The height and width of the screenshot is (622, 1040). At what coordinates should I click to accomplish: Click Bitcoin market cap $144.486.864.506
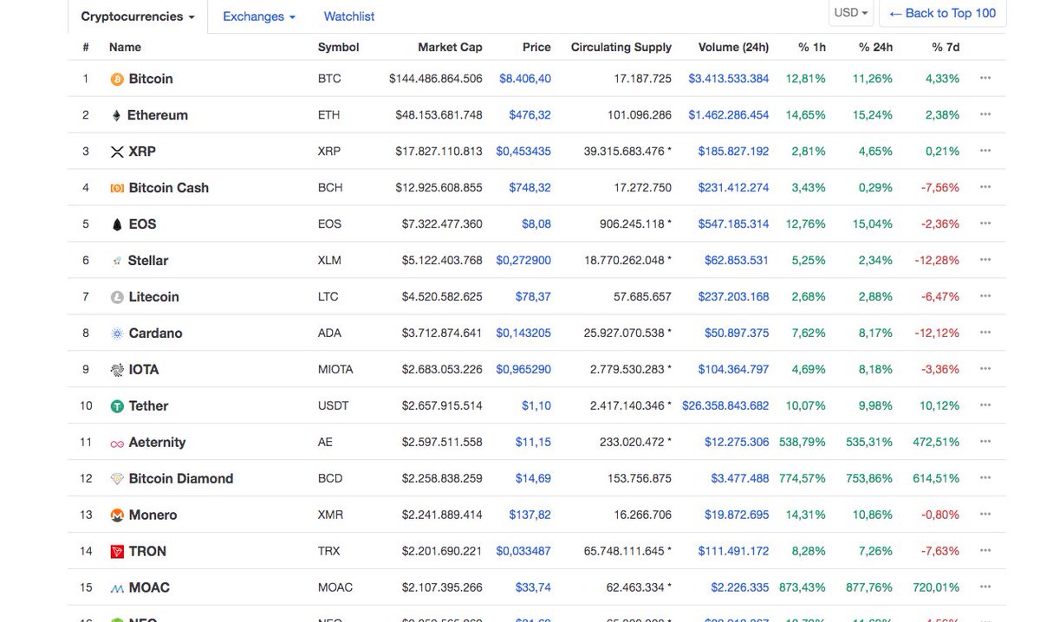coord(436,79)
